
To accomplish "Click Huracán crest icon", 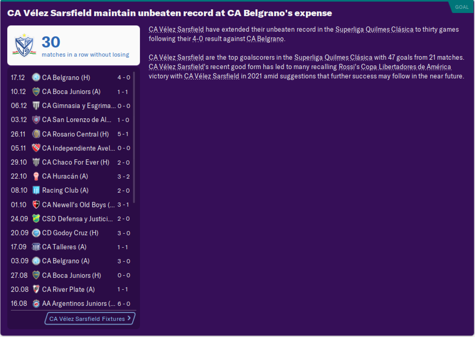I will [36, 176].
